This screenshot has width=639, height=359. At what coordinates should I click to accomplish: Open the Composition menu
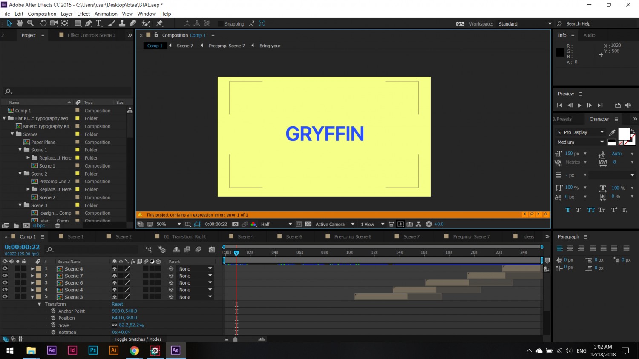(x=42, y=14)
